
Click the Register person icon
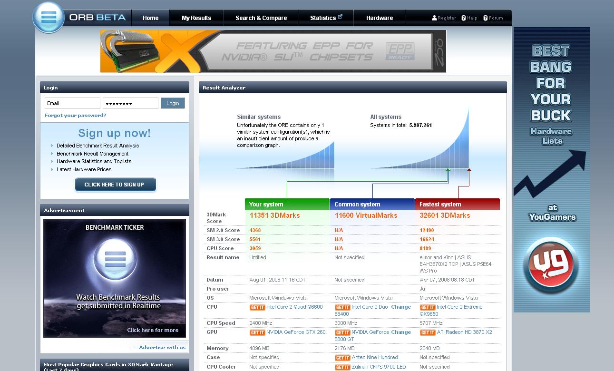click(x=434, y=18)
